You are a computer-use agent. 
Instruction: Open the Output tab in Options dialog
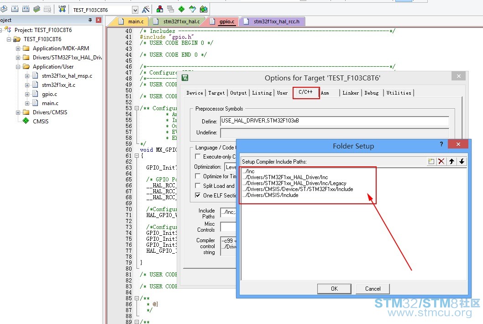(x=238, y=93)
